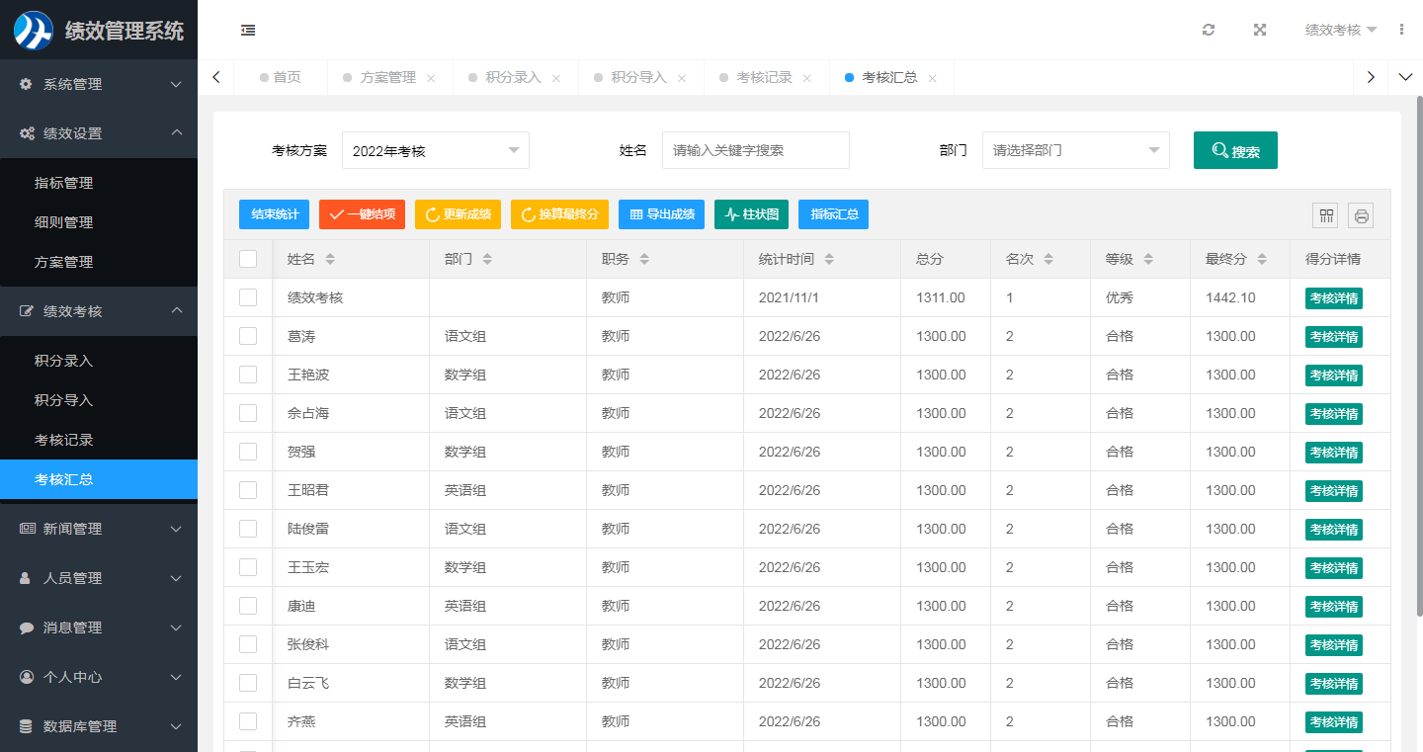Screen dimensions: 1423x752
Task: Switch to the 考核记录 tab
Action: [x=764, y=77]
